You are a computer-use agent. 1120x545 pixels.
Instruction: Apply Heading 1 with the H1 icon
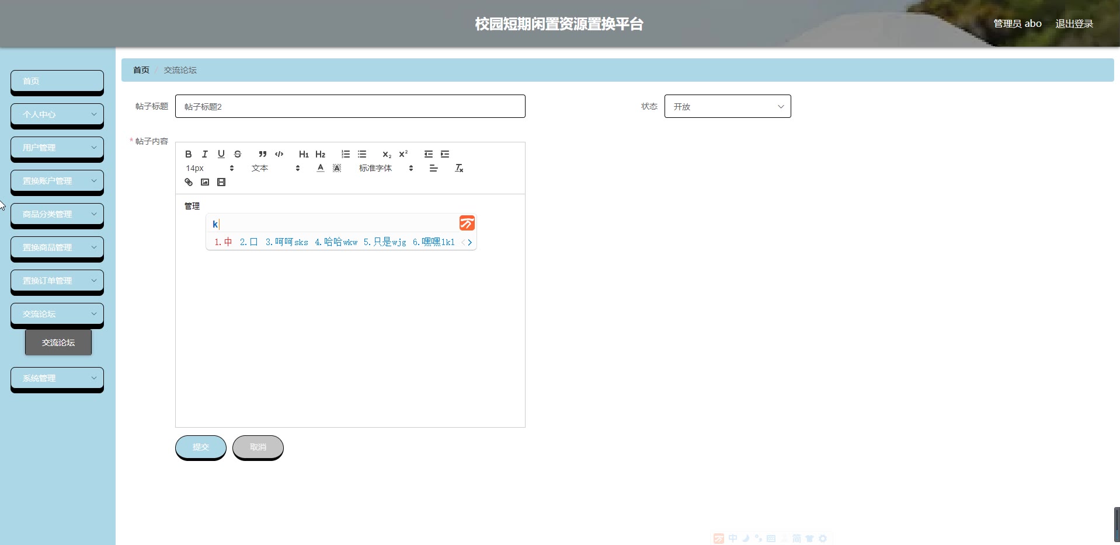(x=304, y=154)
